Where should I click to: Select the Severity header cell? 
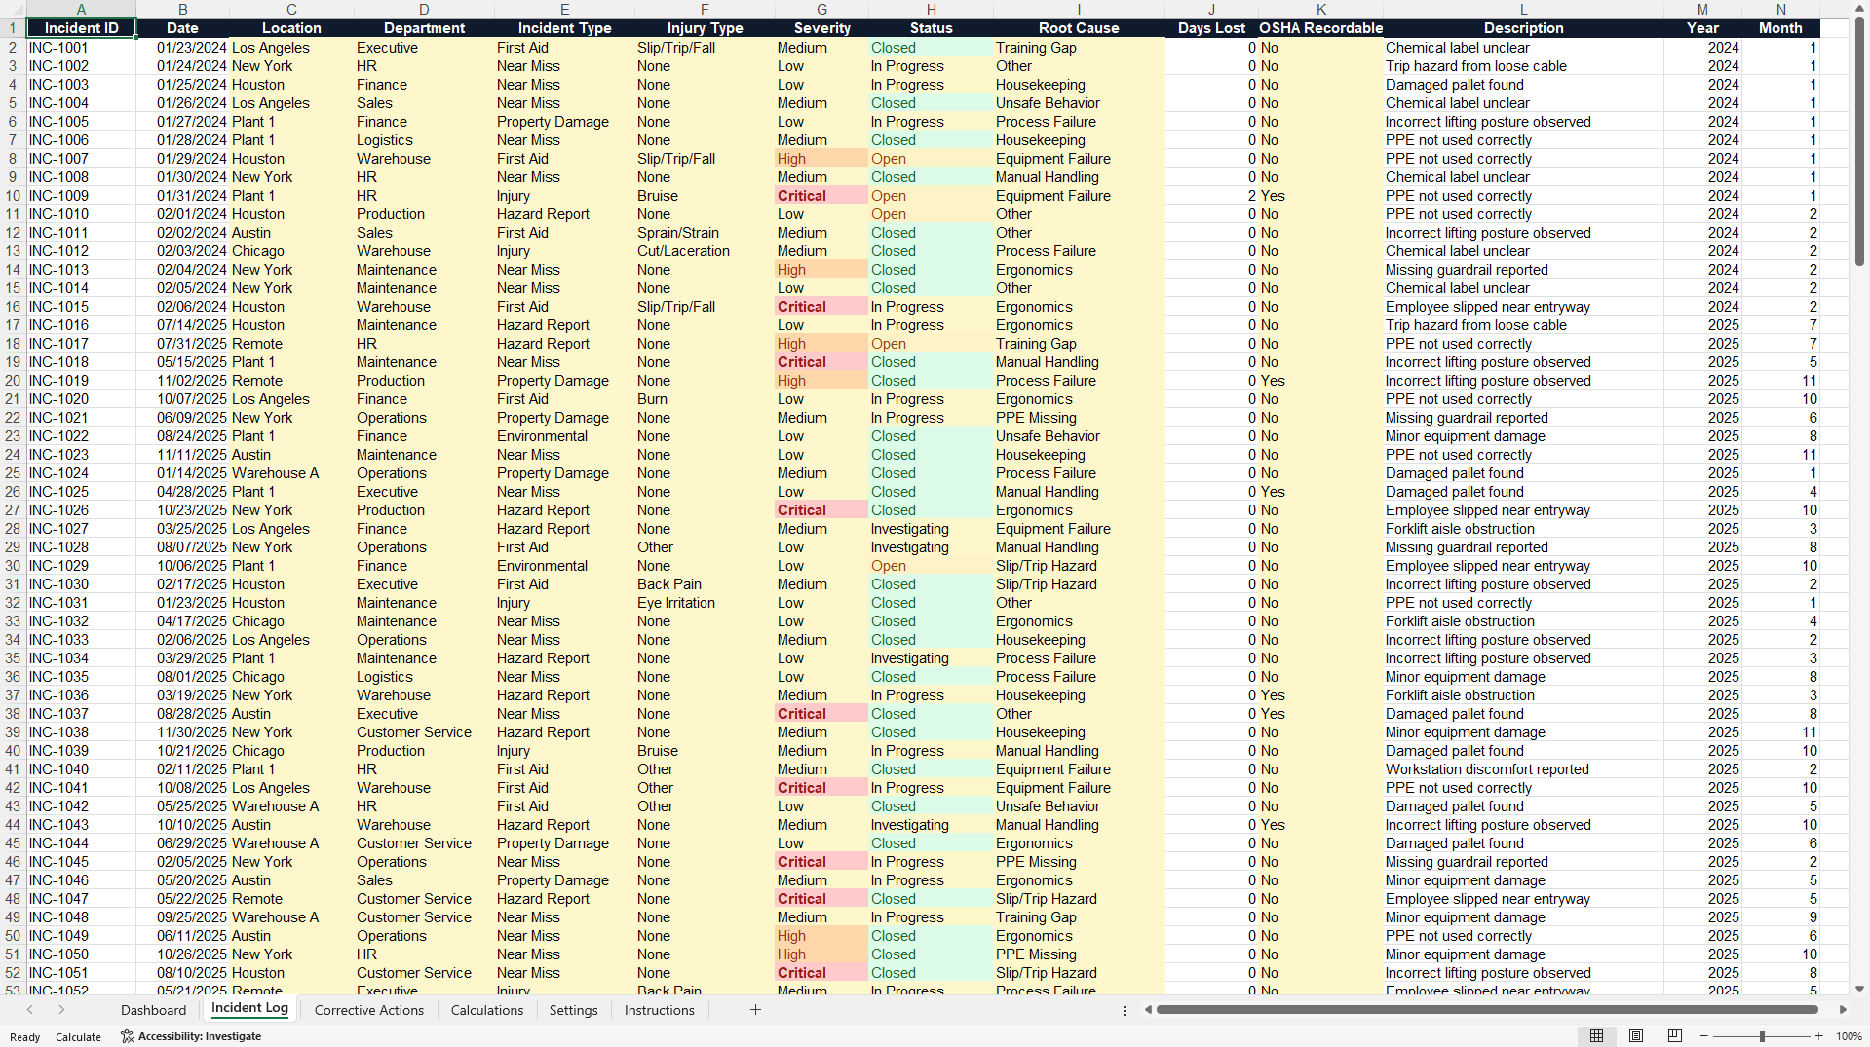point(821,28)
